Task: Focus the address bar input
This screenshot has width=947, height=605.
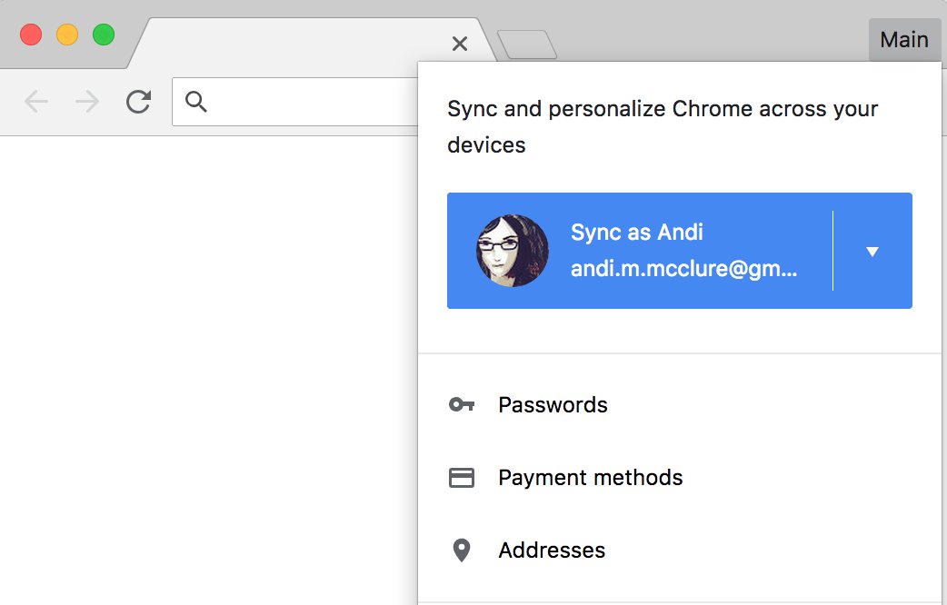Action: [295, 102]
